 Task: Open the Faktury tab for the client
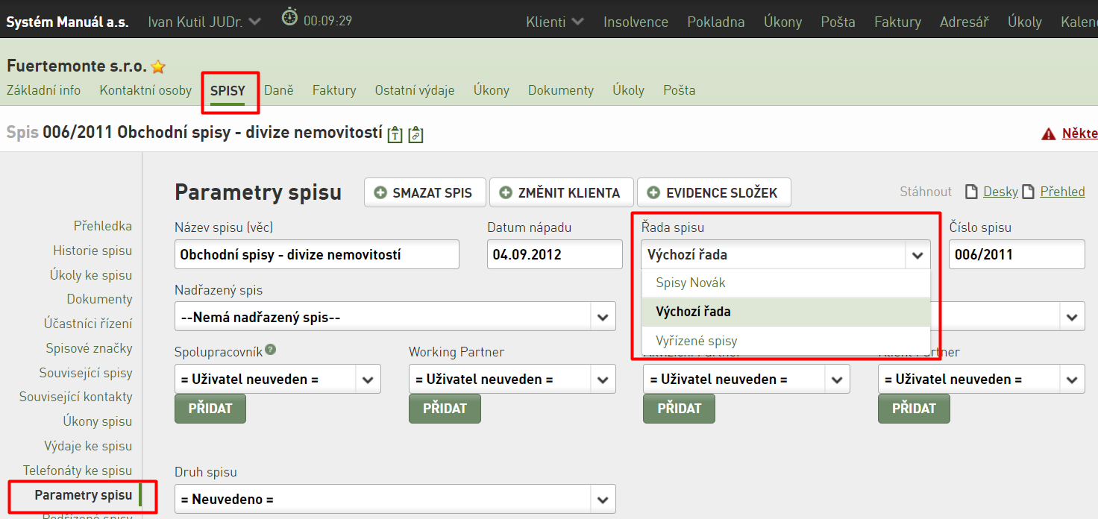coord(334,90)
